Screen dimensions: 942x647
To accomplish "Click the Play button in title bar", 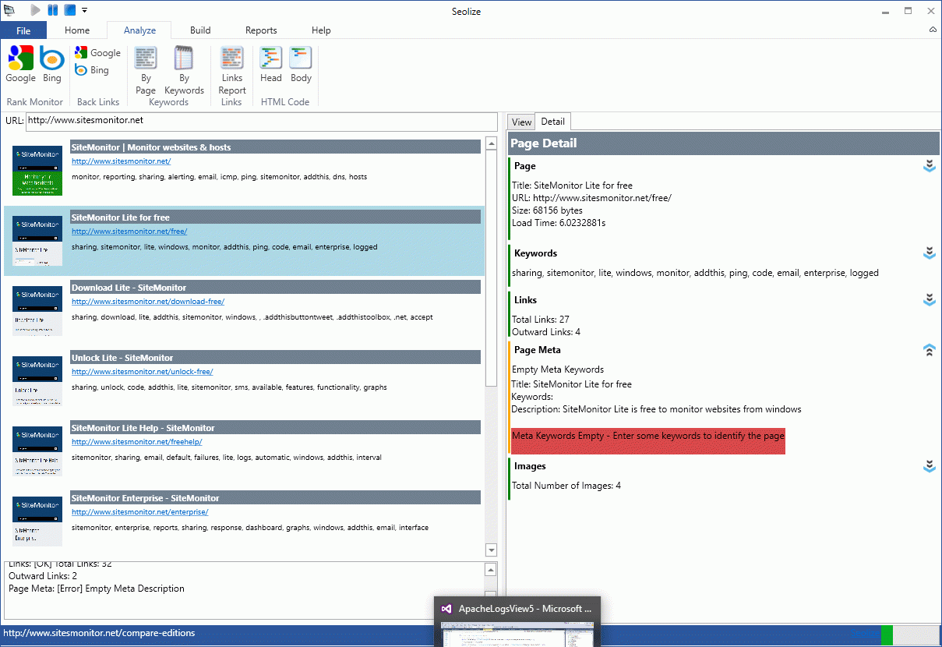I will (x=35, y=10).
